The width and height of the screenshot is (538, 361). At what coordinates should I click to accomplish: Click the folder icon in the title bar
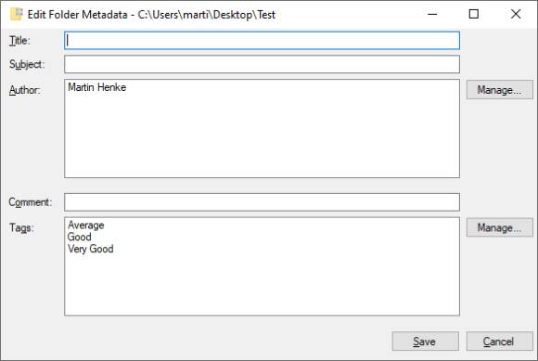pyautogui.click(x=16, y=14)
